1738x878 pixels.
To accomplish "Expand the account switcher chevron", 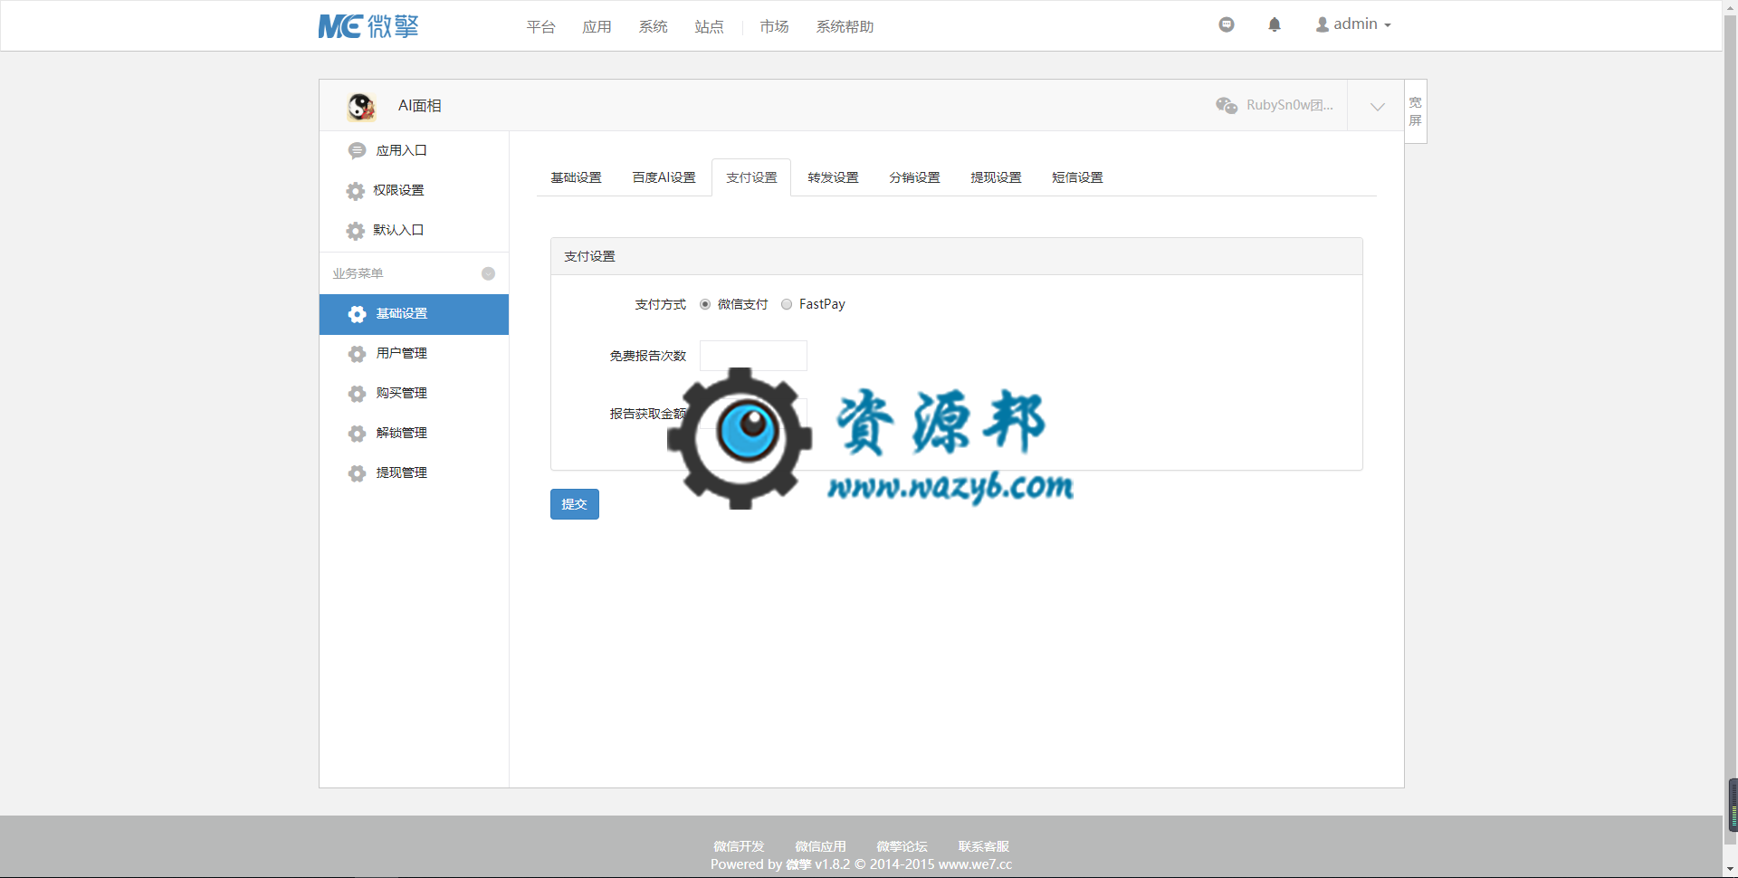I will pos(1377,106).
